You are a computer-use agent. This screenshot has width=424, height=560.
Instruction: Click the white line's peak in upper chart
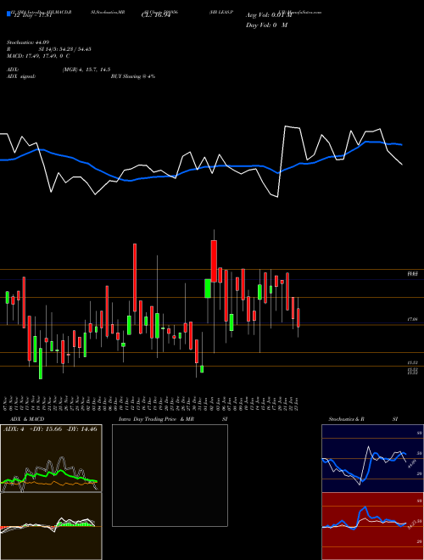point(286,126)
